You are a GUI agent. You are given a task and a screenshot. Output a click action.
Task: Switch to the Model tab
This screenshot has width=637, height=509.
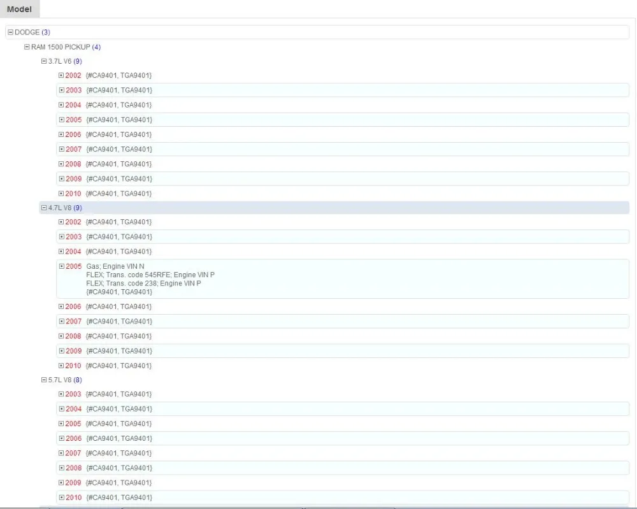point(19,9)
